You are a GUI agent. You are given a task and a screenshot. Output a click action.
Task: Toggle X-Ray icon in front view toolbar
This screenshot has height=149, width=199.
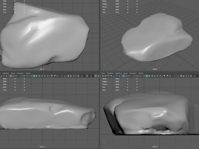68,76
